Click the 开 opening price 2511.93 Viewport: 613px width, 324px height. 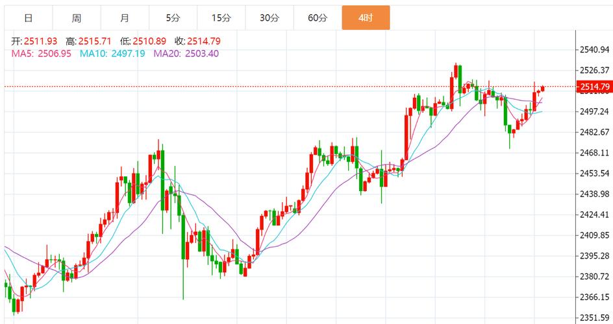click(x=34, y=41)
